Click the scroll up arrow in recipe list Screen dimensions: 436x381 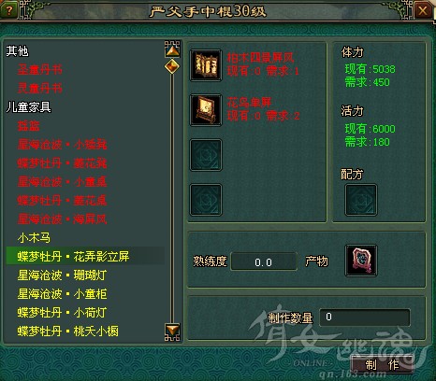(172, 49)
